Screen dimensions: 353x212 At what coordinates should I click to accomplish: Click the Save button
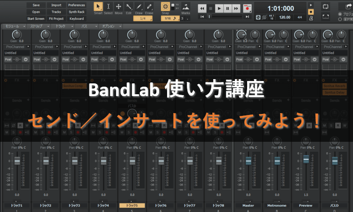36,5
